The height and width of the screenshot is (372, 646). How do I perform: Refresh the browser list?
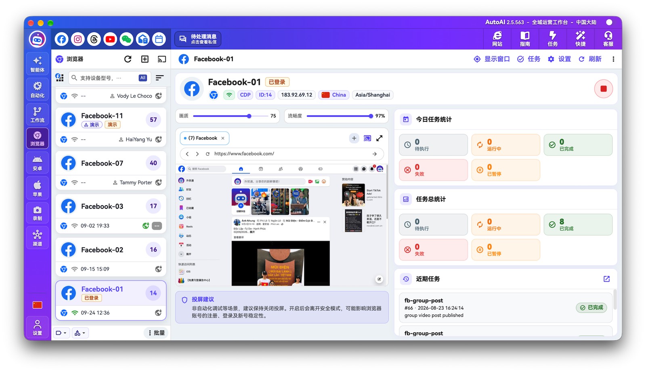tap(128, 59)
